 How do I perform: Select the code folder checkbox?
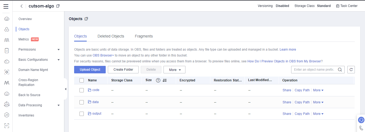coord(82,90)
